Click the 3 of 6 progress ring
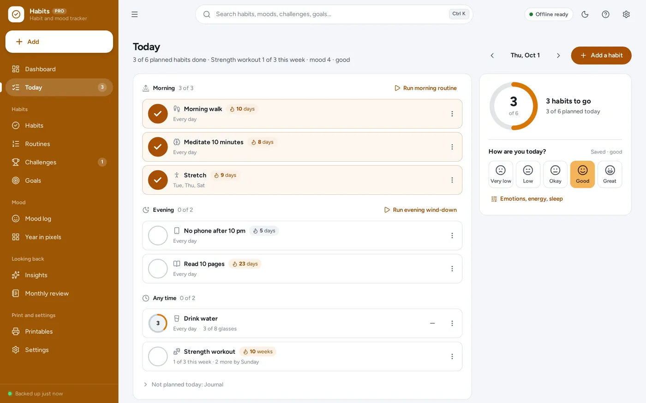 (x=514, y=106)
